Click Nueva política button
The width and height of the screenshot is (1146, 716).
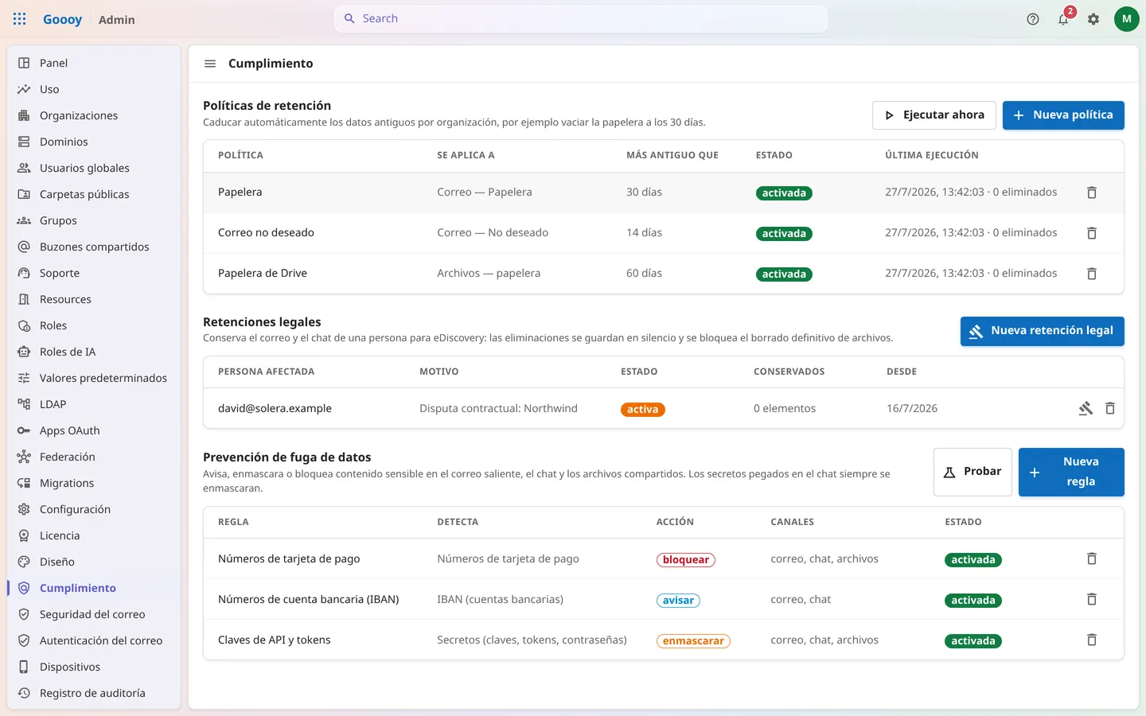1063,115
